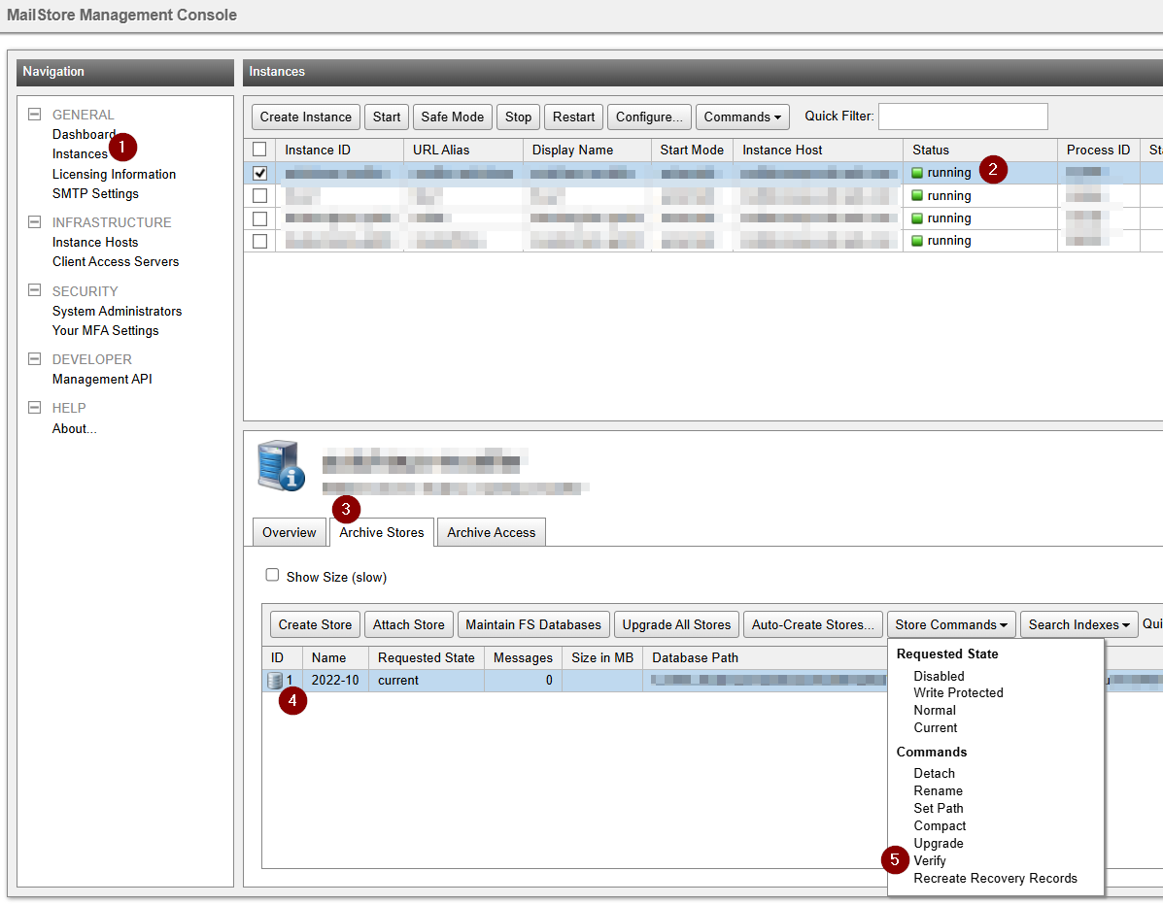Select Write Protected requested state
1163x905 pixels.
click(x=958, y=693)
